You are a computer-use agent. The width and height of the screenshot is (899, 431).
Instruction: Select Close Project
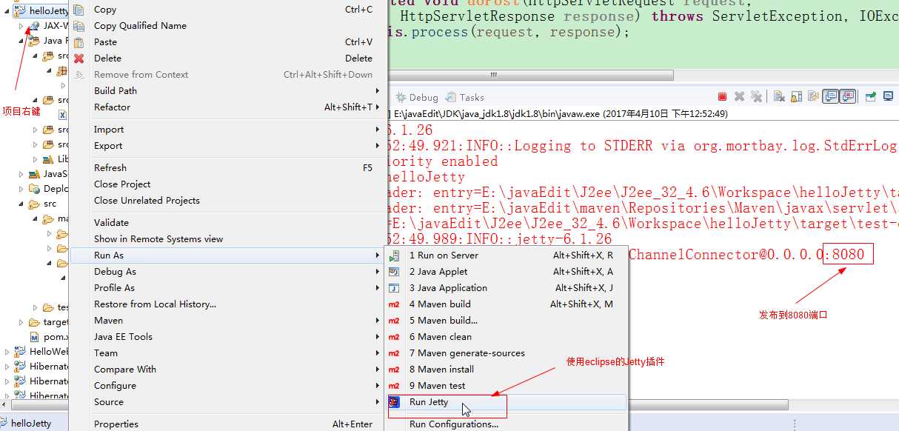pyautogui.click(x=227, y=184)
